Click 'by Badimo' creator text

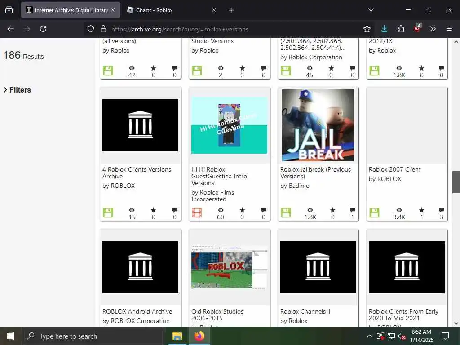click(295, 186)
